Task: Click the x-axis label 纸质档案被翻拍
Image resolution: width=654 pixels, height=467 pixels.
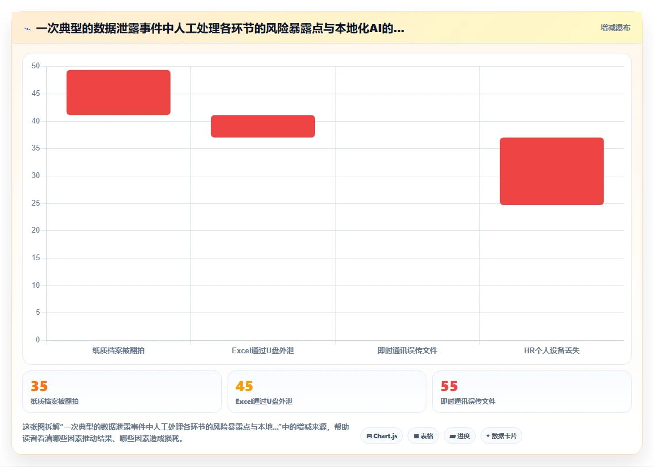Action: [x=118, y=350]
